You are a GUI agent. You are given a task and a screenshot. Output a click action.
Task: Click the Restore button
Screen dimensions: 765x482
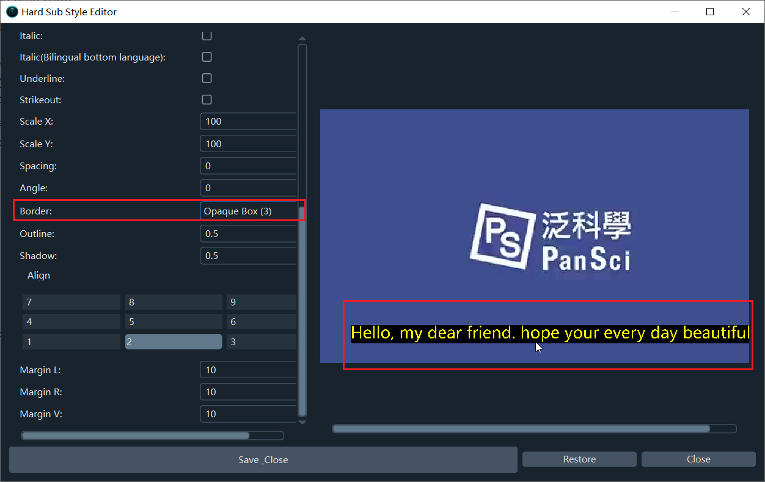click(579, 459)
